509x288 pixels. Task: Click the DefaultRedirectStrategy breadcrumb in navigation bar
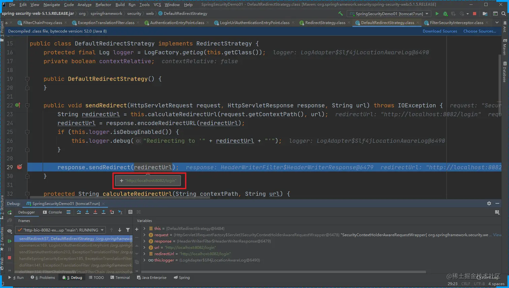pyautogui.click(x=183, y=13)
